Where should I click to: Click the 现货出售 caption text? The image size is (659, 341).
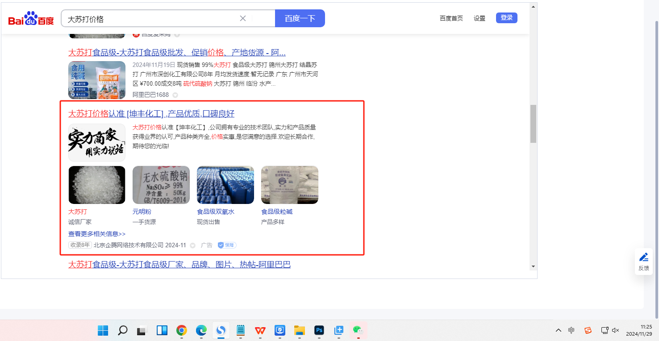pos(209,222)
